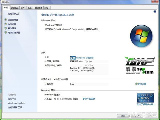Click shield icon next to 更改设置
The width and height of the screenshot is (160, 120).
(x=136, y=84)
